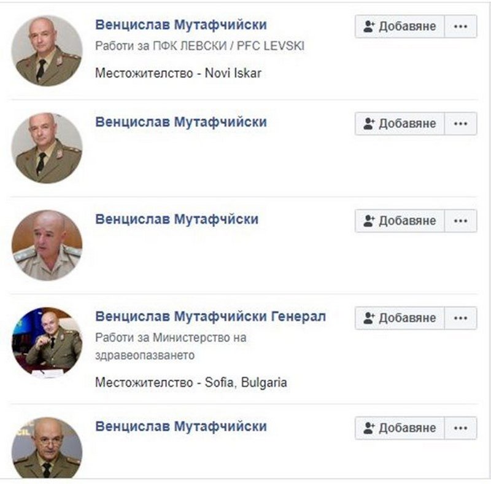Open three-dot menu on last result

point(461,428)
